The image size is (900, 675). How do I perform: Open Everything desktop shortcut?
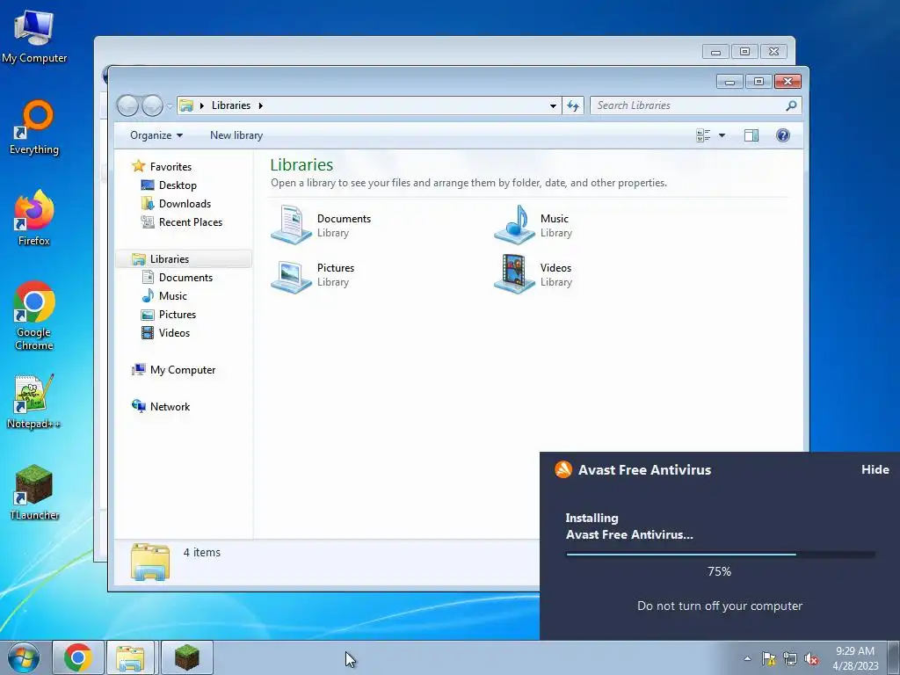click(x=34, y=127)
